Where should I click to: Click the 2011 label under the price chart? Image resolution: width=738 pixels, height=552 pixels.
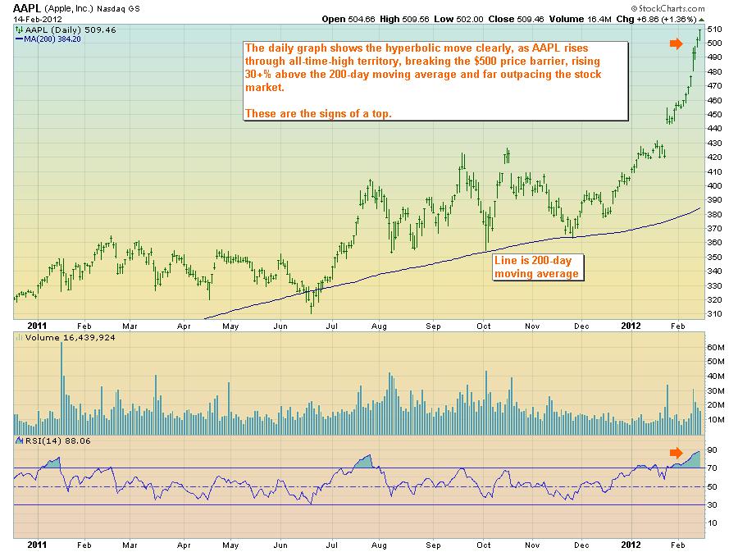pyautogui.click(x=37, y=326)
